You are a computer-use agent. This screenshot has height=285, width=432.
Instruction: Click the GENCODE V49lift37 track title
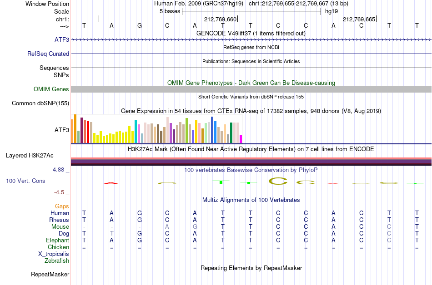[x=251, y=33]
